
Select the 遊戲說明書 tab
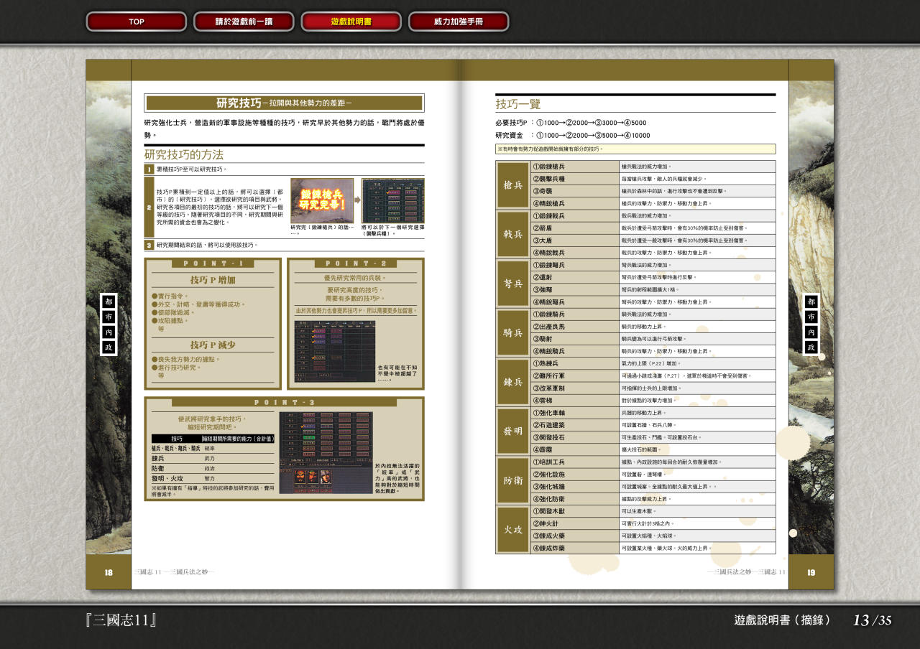coord(351,22)
